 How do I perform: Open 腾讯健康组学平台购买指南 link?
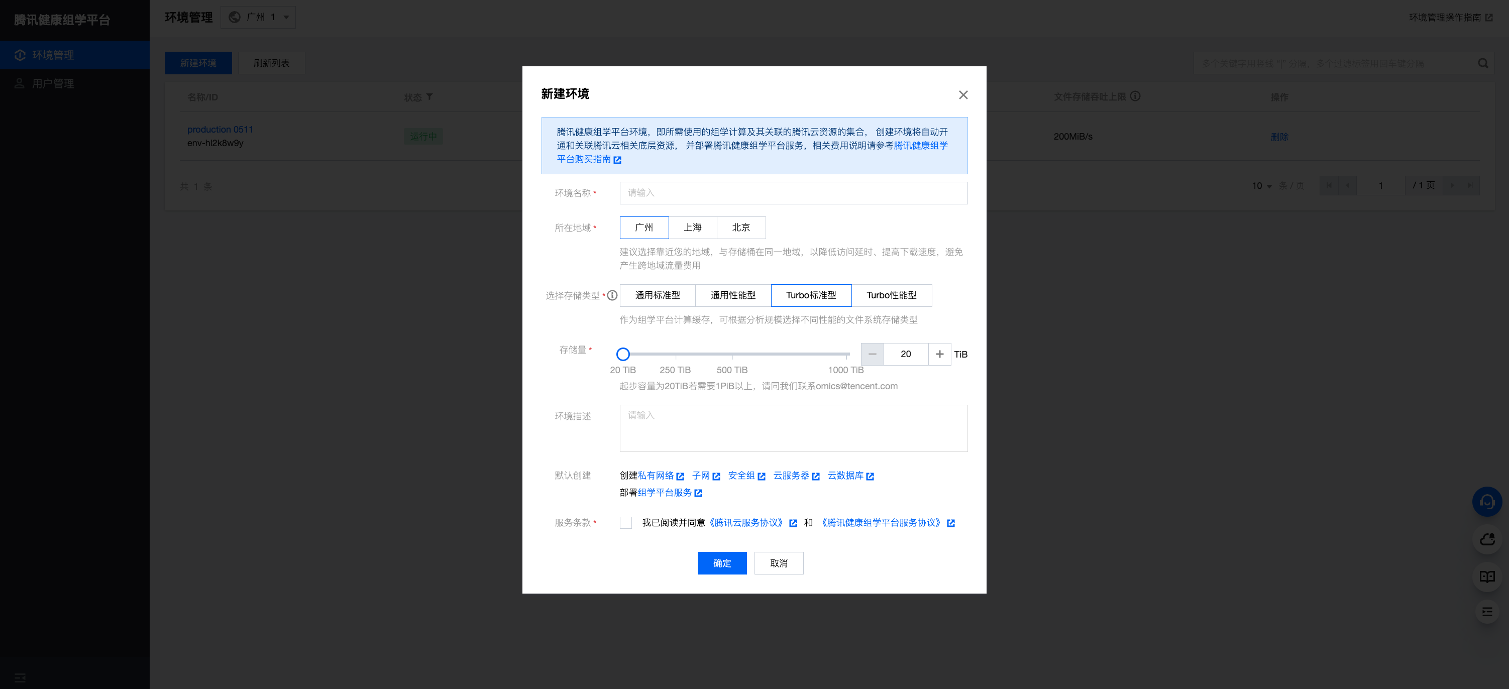(752, 152)
